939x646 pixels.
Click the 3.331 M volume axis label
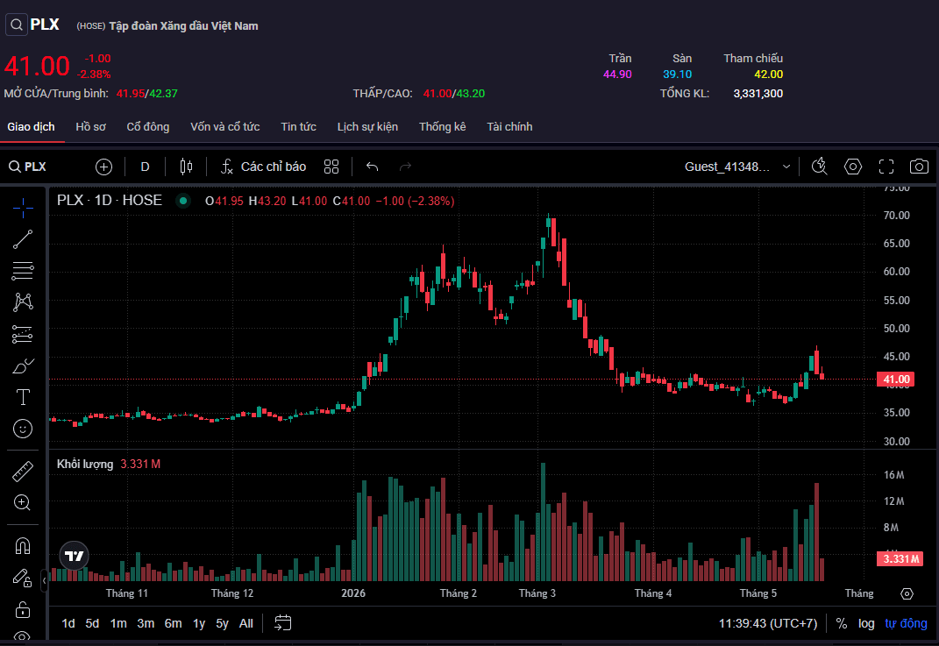point(900,558)
